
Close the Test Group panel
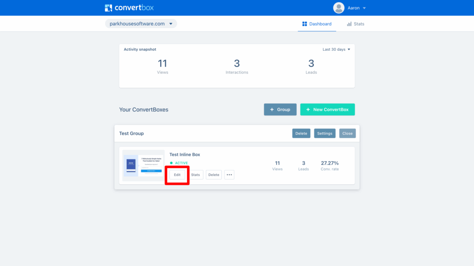[x=347, y=133]
